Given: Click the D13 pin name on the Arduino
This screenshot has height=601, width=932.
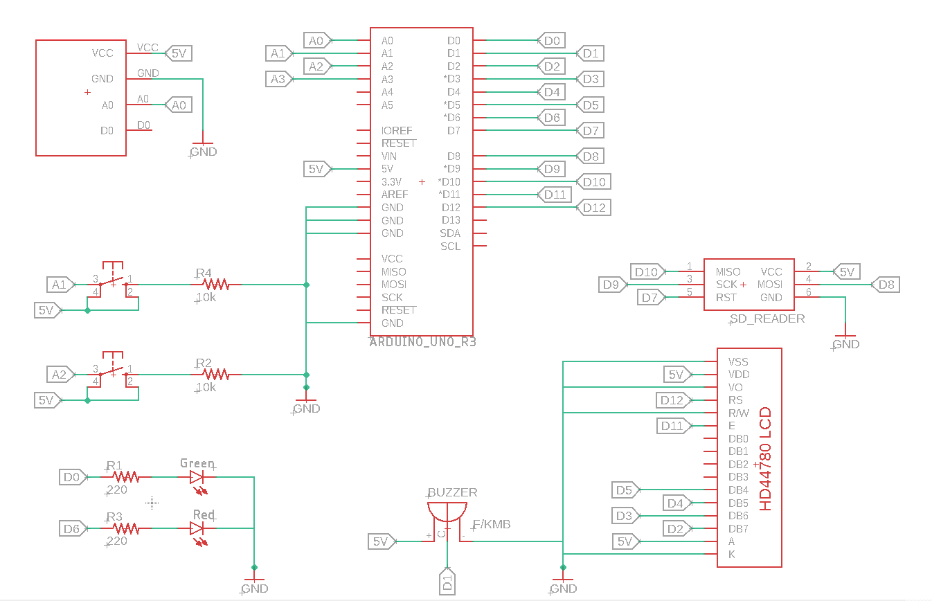Looking at the screenshot, I should coord(451,220).
